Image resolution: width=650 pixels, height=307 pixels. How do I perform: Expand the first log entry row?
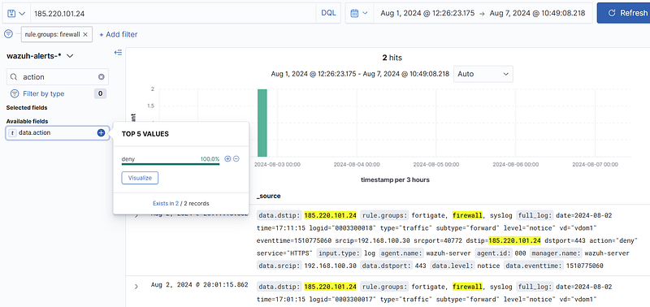coord(136,214)
